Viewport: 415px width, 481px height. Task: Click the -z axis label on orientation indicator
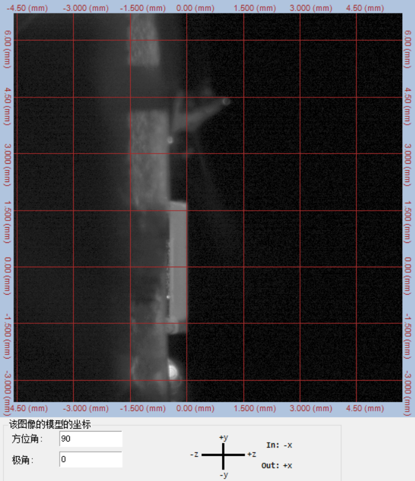[195, 455]
